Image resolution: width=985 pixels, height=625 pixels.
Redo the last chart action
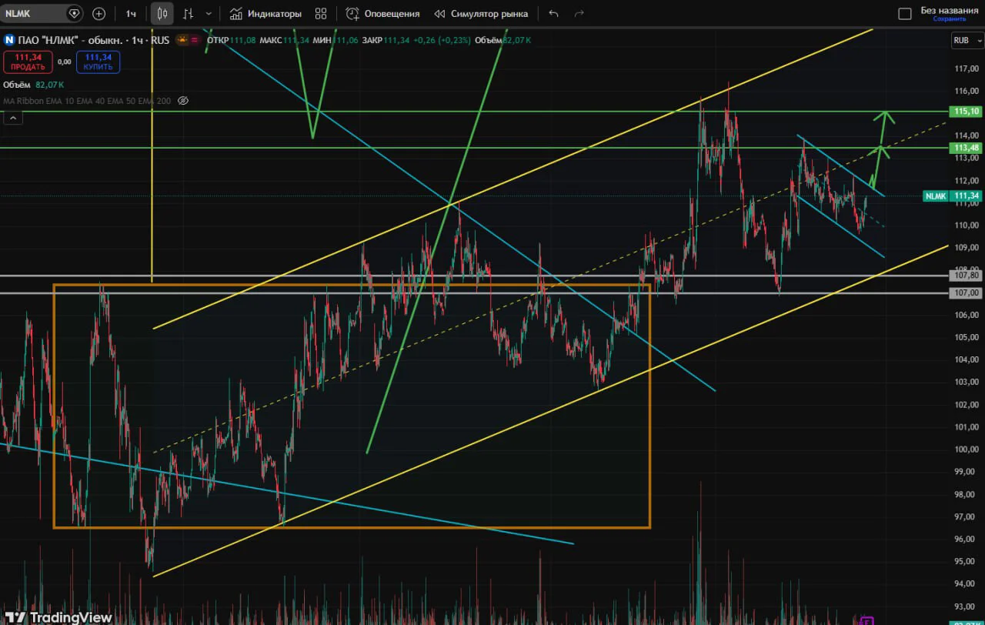pyautogui.click(x=579, y=14)
